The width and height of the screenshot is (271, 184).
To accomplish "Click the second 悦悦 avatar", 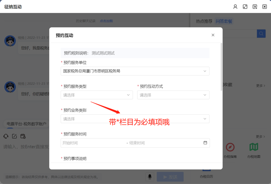I will tap(10, 87).
